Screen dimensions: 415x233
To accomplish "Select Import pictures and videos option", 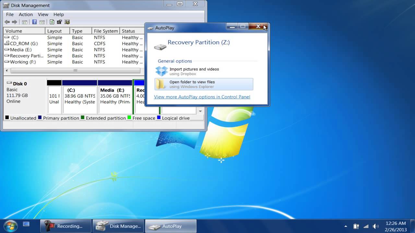I will pyautogui.click(x=204, y=71).
